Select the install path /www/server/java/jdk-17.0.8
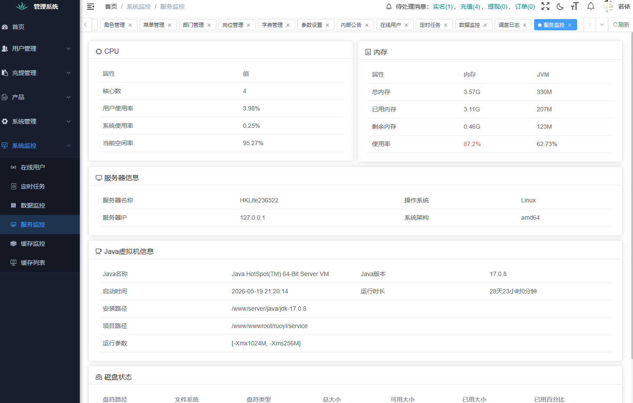Screen dimensions: 633x403 [x=269, y=309]
